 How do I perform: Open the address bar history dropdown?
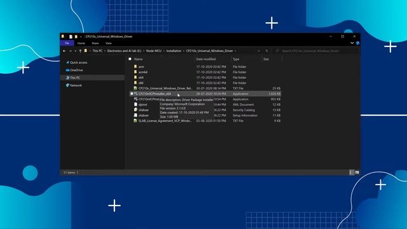[x=259, y=51]
